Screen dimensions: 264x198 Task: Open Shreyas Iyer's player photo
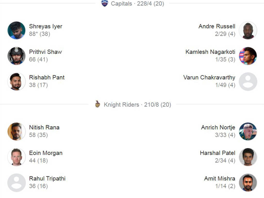click(16, 30)
